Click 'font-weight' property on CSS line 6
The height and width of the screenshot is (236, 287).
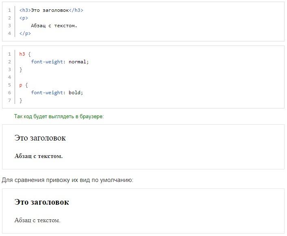click(47, 93)
